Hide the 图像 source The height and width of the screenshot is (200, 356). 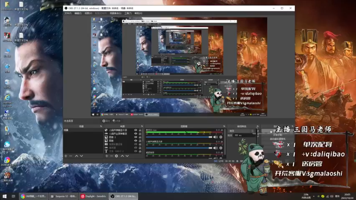point(136,140)
